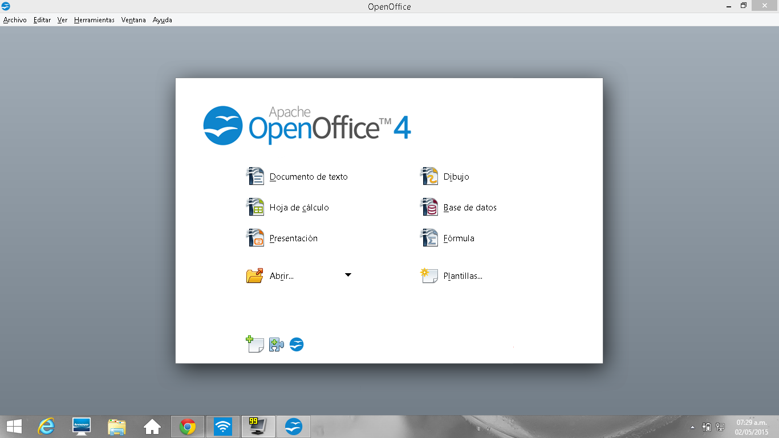
Task: Click the Abrir folder icon
Action: tap(255, 275)
